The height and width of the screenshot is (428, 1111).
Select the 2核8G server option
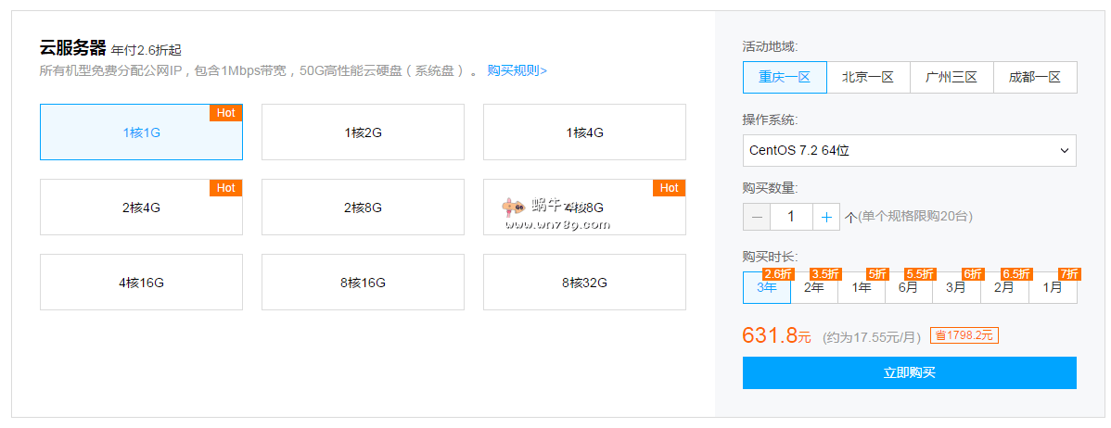[363, 208]
